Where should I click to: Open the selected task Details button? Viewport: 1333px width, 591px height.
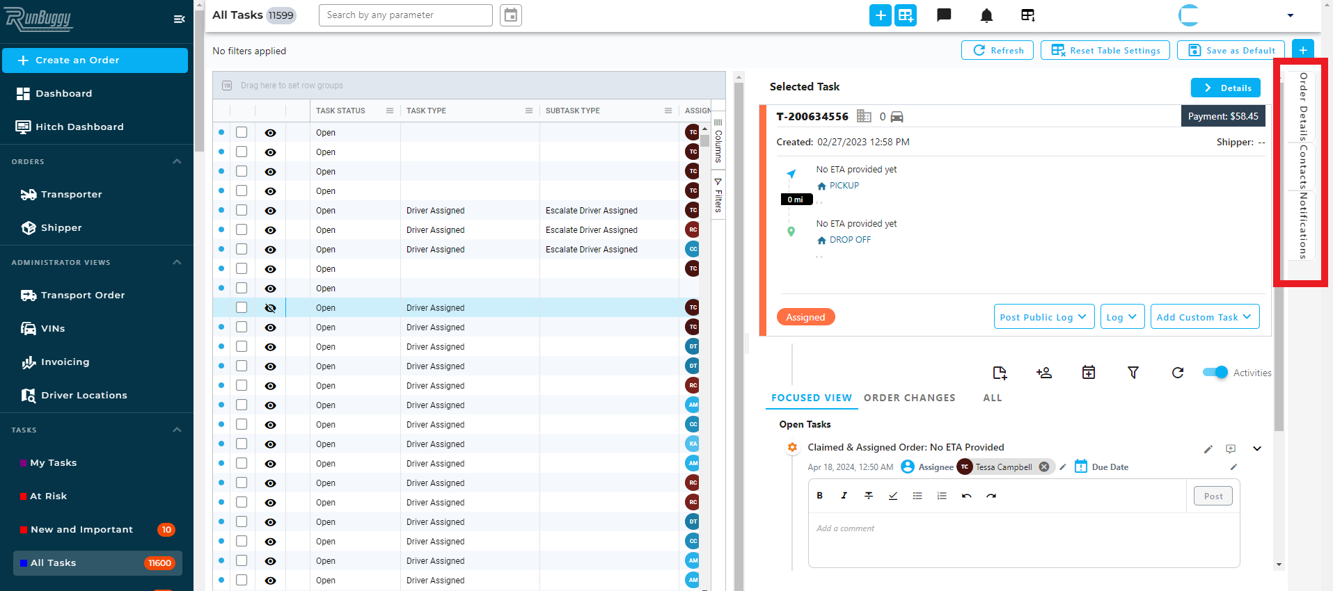pyautogui.click(x=1226, y=88)
